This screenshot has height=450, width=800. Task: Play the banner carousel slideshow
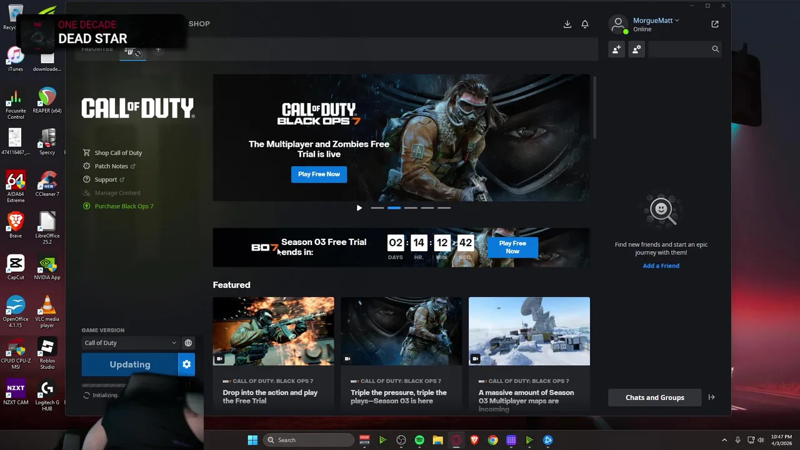tap(359, 208)
